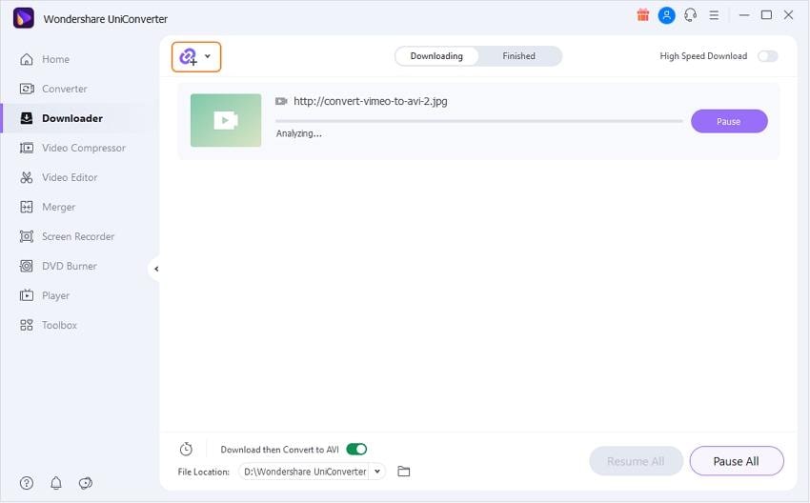Image resolution: width=810 pixels, height=503 pixels.
Task: Click the File Location path field
Action: coord(305,472)
